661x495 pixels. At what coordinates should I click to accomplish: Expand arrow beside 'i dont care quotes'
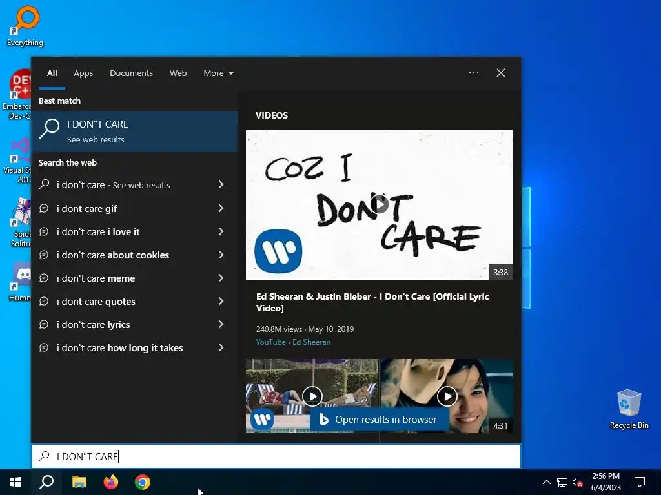coord(221,300)
